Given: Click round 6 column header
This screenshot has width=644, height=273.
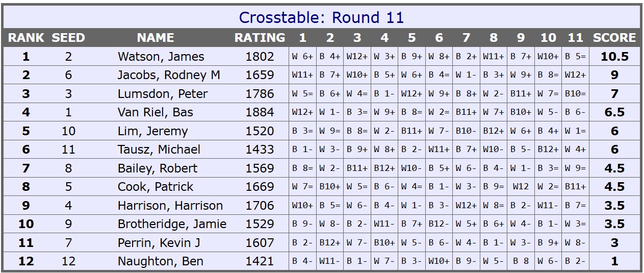Looking at the screenshot, I should tap(439, 38).
